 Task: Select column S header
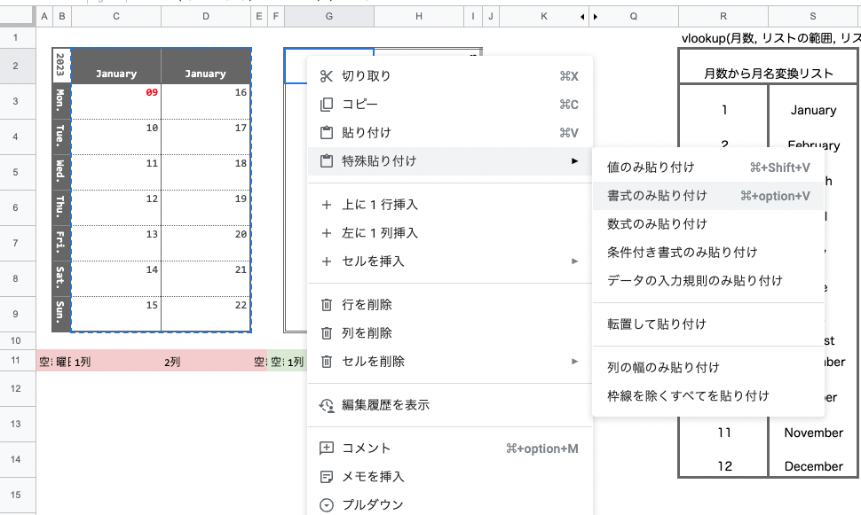click(x=813, y=17)
